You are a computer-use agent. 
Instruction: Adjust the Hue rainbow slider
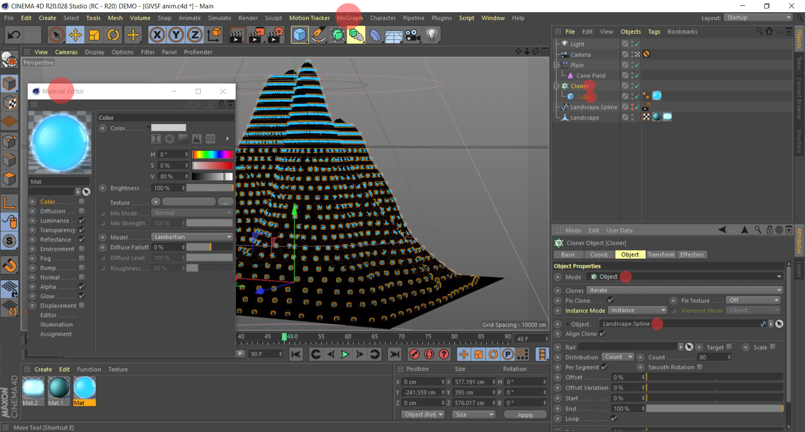[213, 154]
